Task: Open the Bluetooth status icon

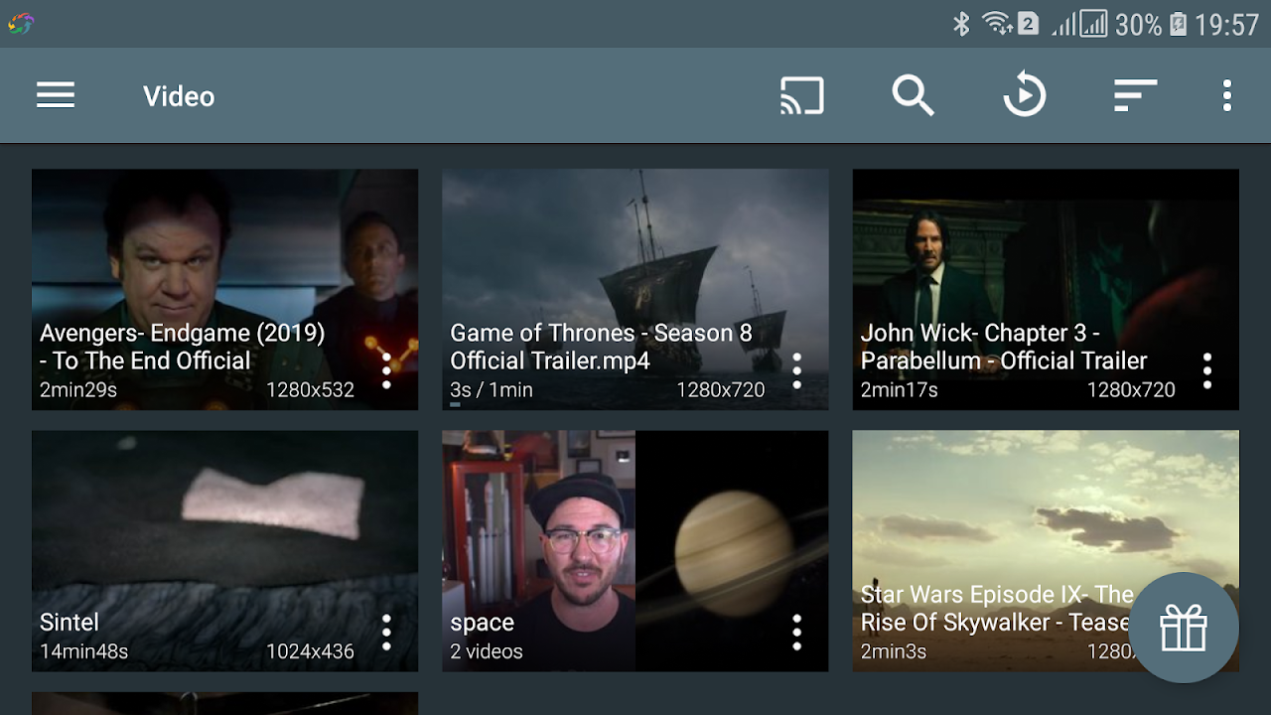Action: [961, 22]
